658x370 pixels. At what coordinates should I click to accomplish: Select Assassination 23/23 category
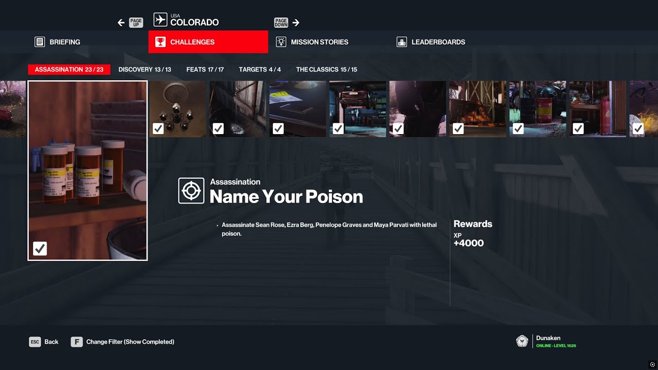point(69,69)
